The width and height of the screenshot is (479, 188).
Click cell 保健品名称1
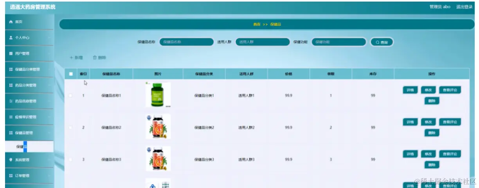[x=111, y=95]
